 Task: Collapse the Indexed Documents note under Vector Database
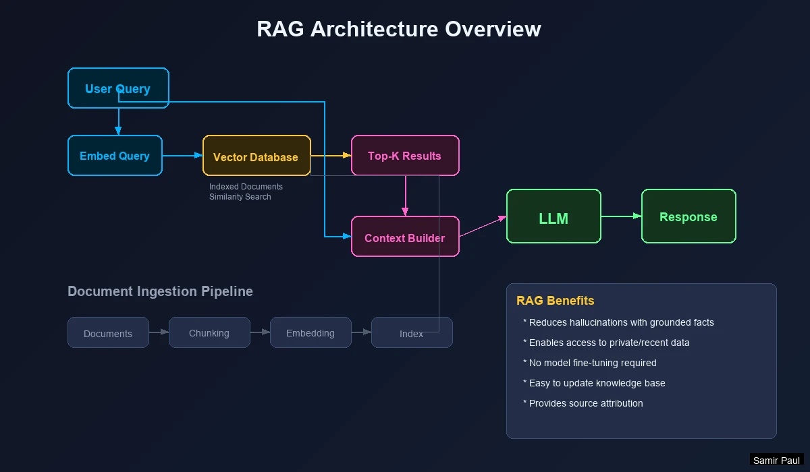coord(246,187)
